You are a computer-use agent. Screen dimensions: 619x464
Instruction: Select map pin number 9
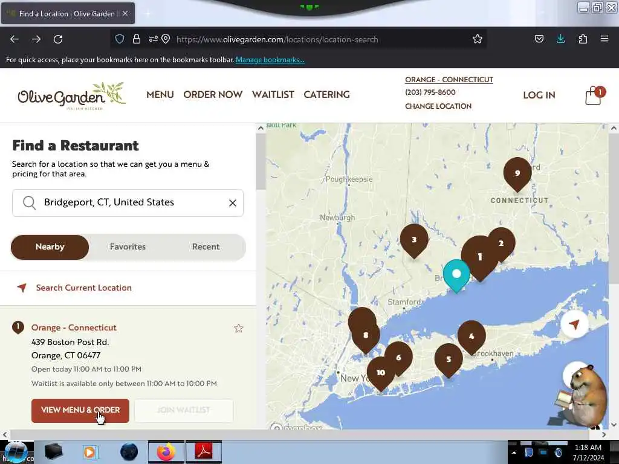[517, 173]
